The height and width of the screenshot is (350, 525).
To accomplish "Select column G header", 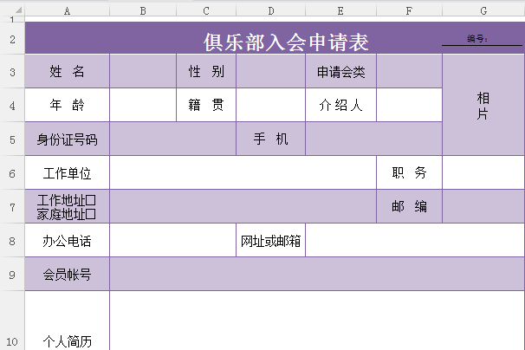I will point(483,11).
